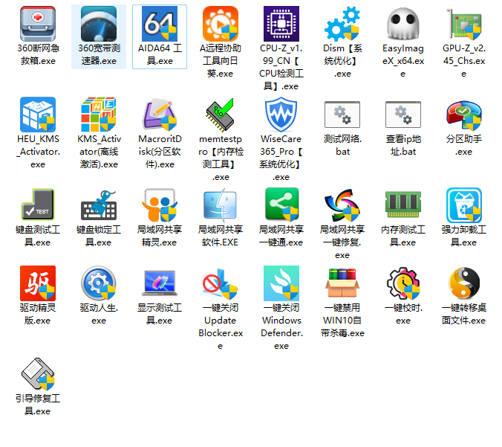This screenshot has width=502, height=447.
Task: Click the file name '引导修复工具.exe'
Action: [x=38, y=405]
